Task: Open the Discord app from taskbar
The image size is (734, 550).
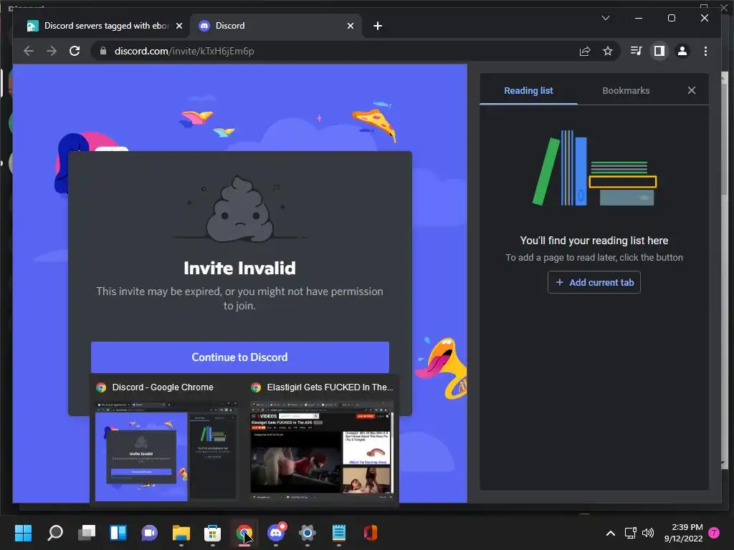Action: 276,533
